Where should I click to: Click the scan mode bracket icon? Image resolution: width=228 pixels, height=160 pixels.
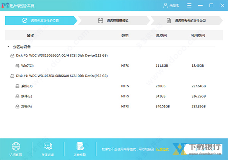pyautogui.click(x=100, y=20)
